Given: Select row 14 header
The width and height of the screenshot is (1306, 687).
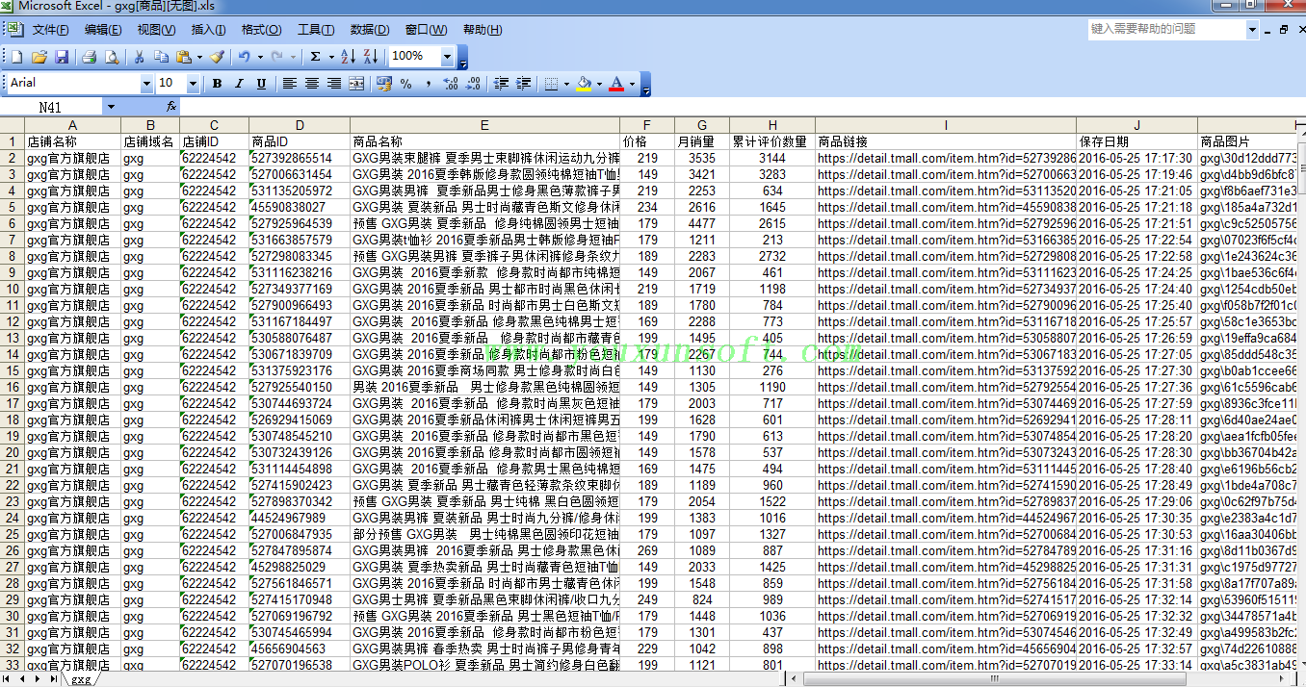Looking at the screenshot, I should click(x=12, y=354).
